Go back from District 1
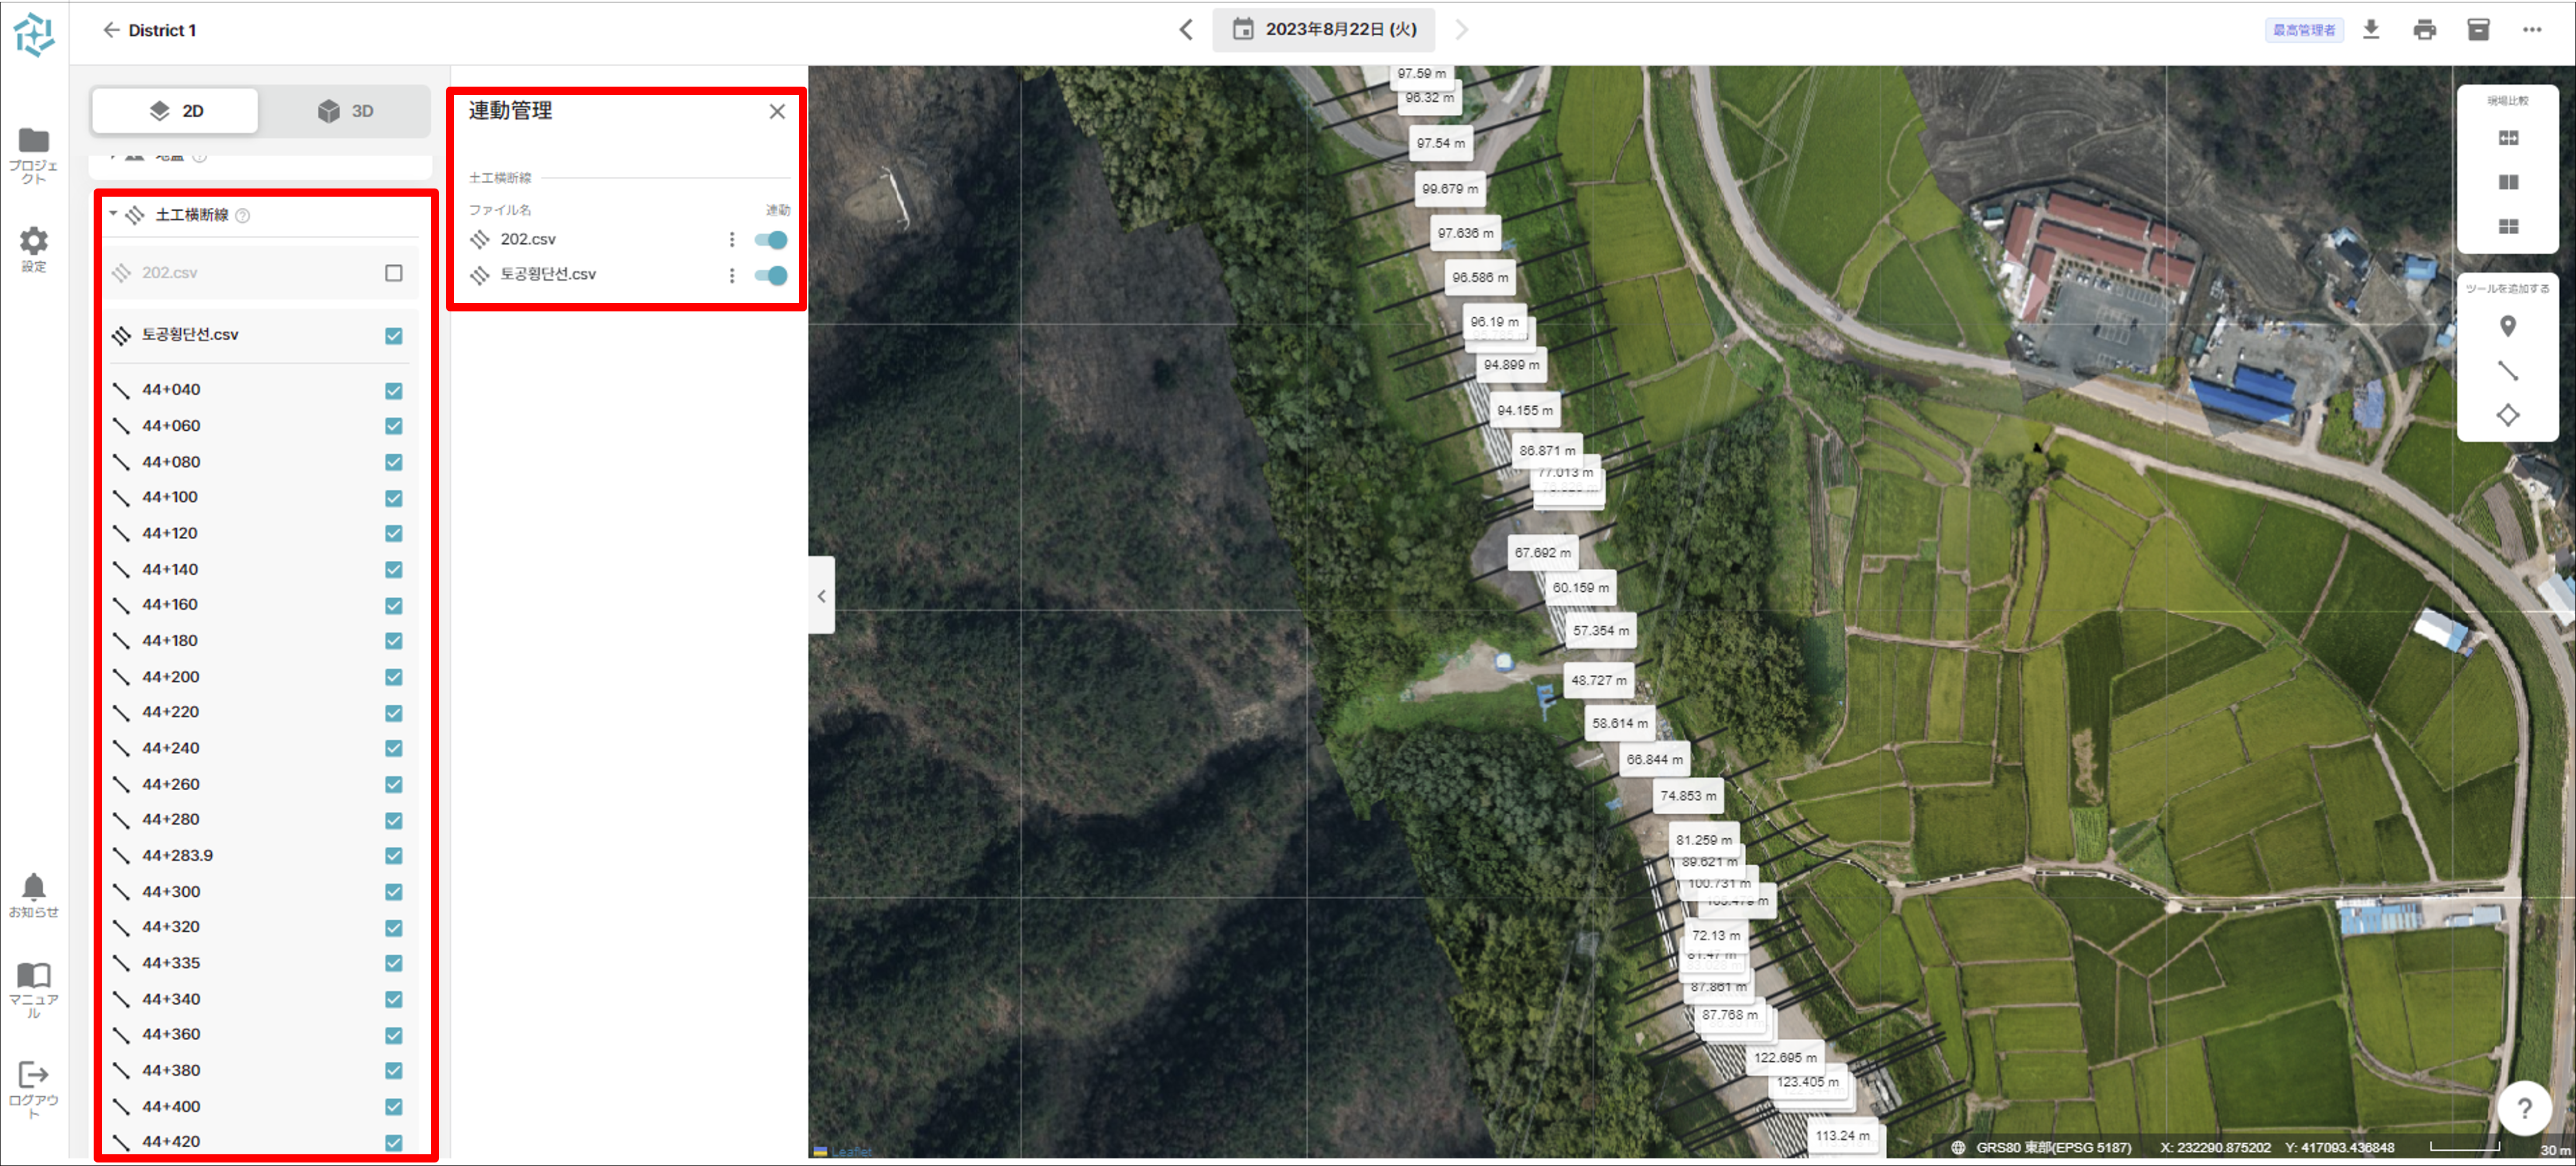The width and height of the screenshot is (2576, 1166). point(111,30)
